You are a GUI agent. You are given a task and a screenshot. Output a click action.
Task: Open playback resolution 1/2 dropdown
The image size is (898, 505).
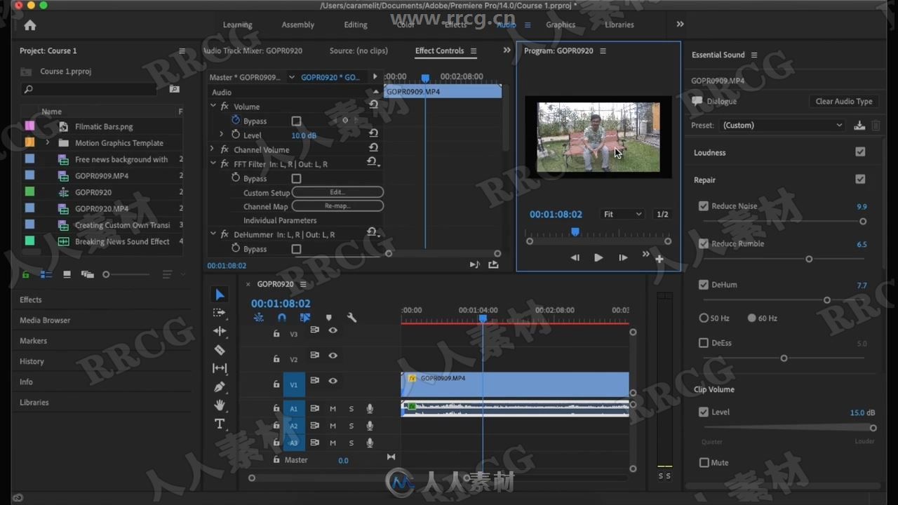pyautogui.click(x=662, y=214)
